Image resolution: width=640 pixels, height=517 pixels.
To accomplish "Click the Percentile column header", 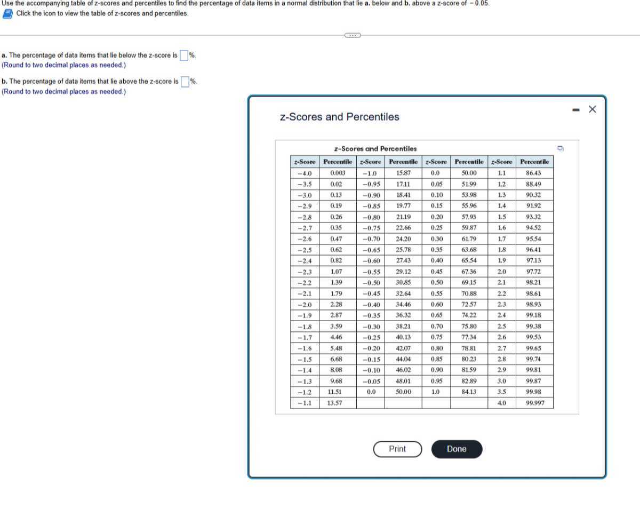I will tap(337, 162).
